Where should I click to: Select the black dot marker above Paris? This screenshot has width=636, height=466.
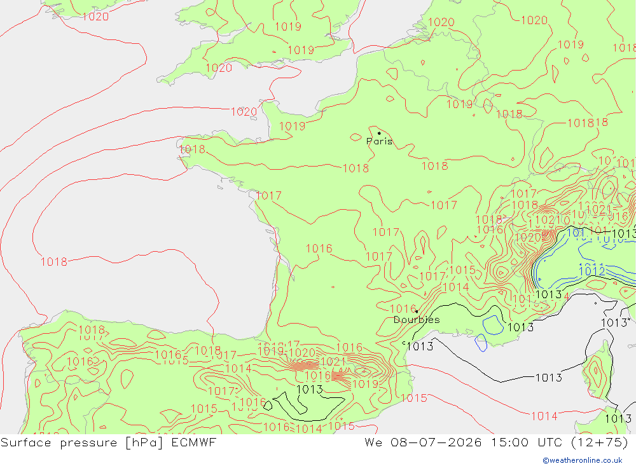click(x=379, y=133)
